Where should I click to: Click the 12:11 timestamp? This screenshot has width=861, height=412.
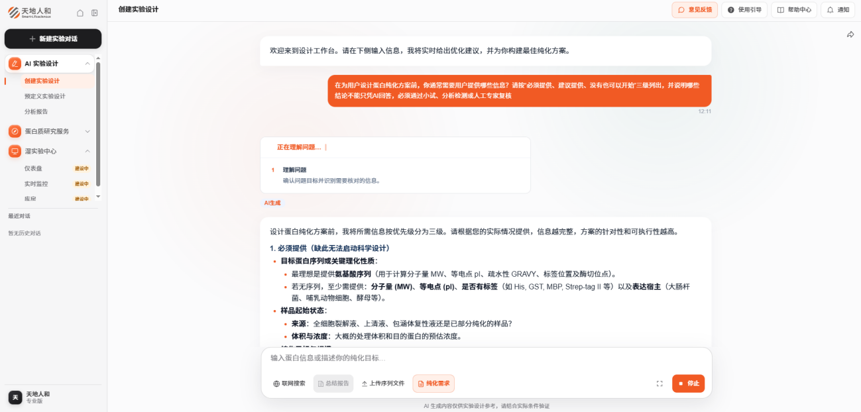[705, 111]
